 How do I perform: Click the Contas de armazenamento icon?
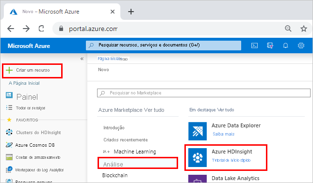[x=9, y=157]
